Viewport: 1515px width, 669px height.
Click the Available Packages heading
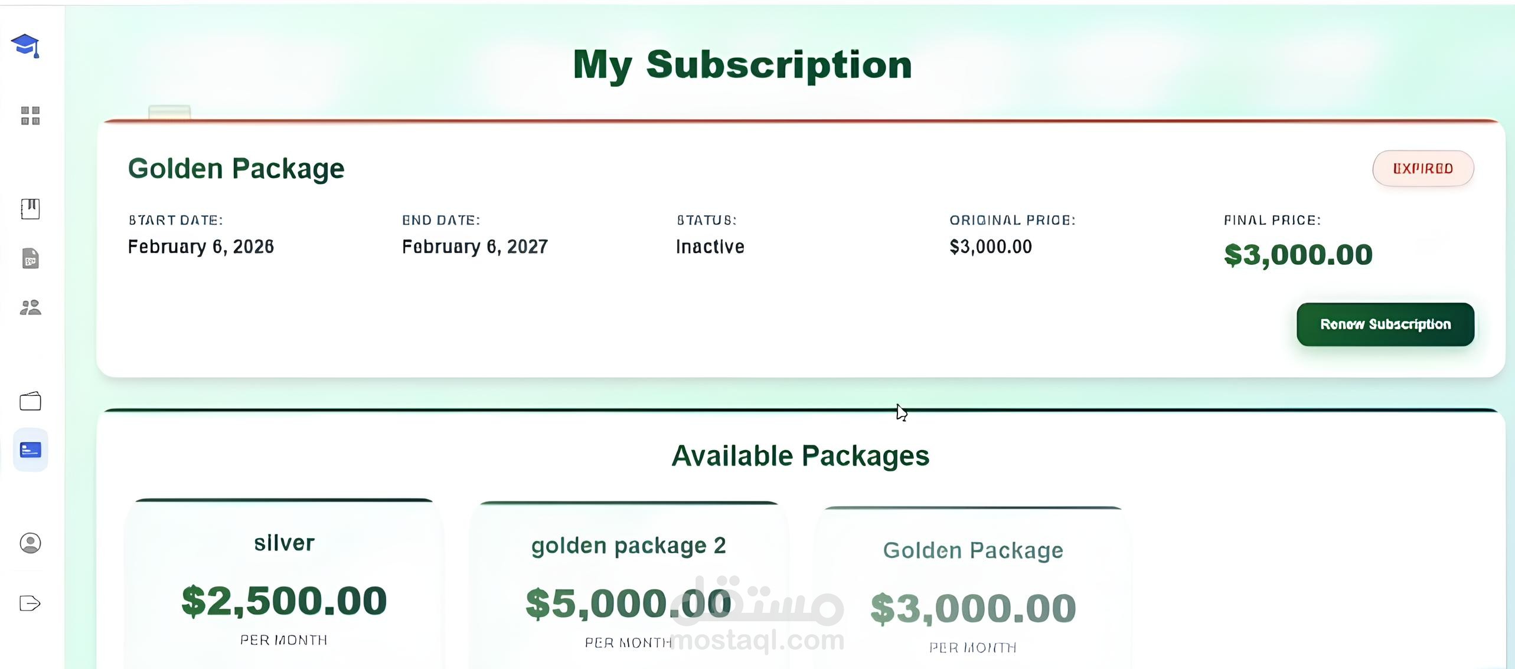click(800, 456)
